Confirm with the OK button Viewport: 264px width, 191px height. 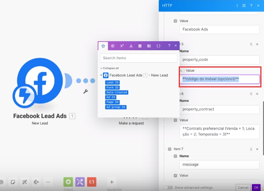click(x=256, y=187)
